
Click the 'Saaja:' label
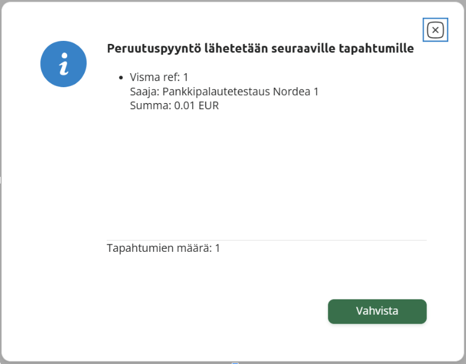(145, 91)
